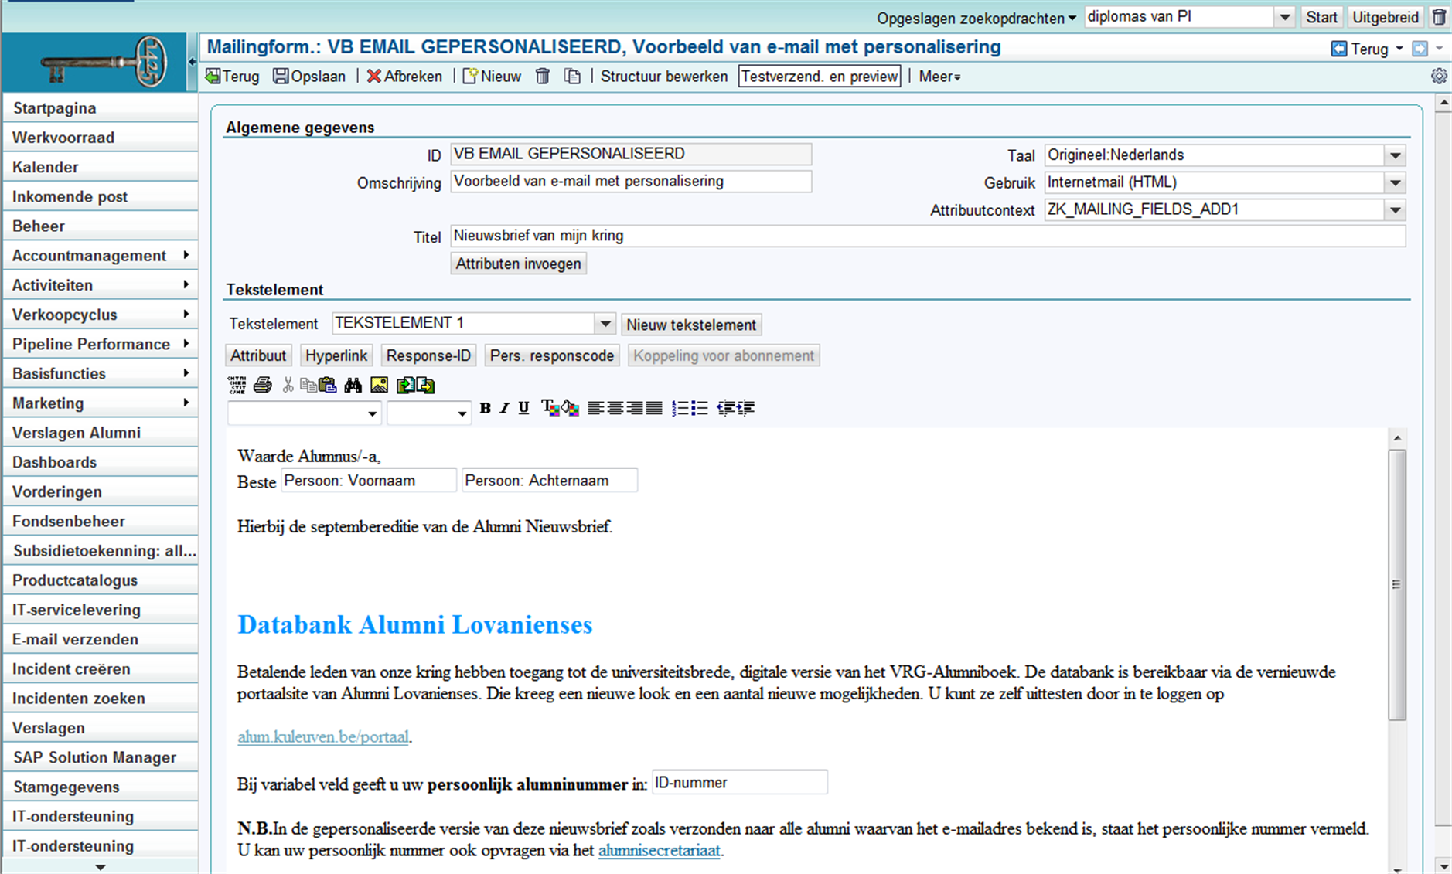This screenshot has width=1452, height=874.
Task: Collapse the navigation sidebar arrow
Action: [x=192, y=61]
